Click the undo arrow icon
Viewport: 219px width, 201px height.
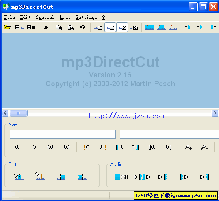tap(83, 27)
